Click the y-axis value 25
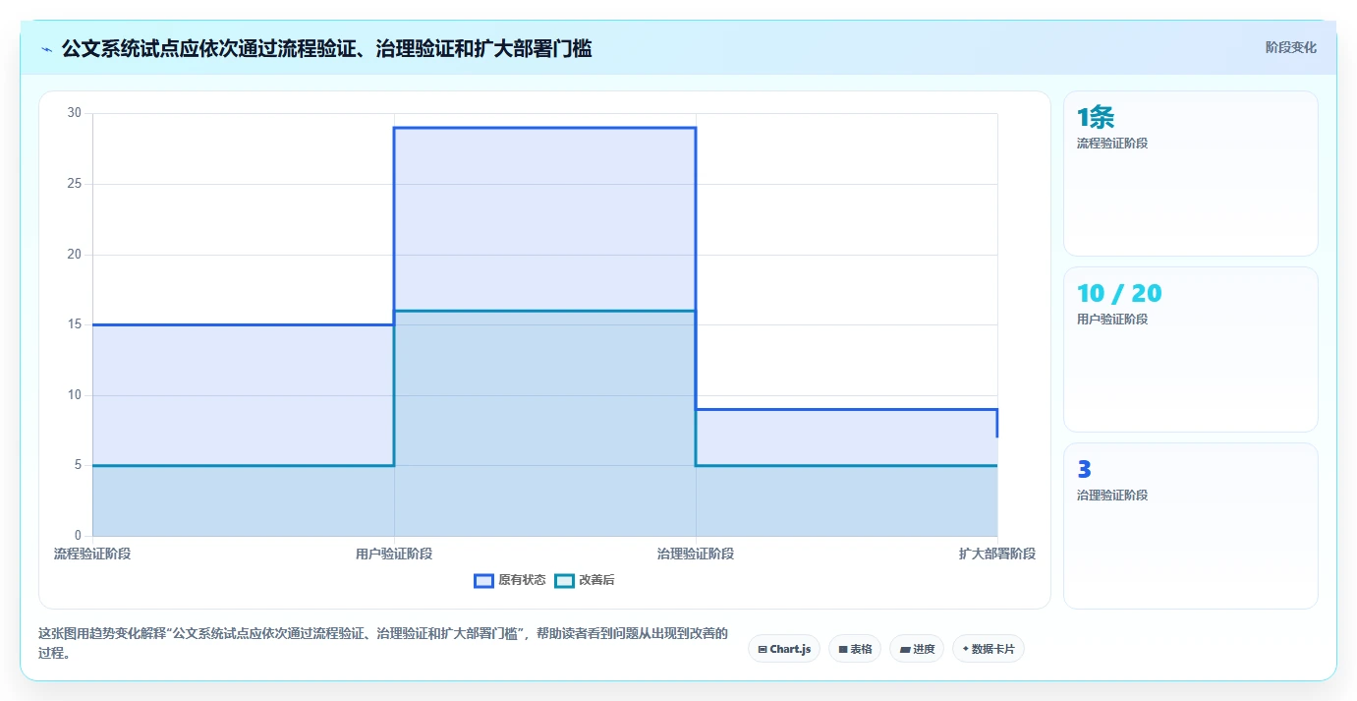Image resolution: width=1357 pixels, height=701 pixels. [x=75, y=184]
